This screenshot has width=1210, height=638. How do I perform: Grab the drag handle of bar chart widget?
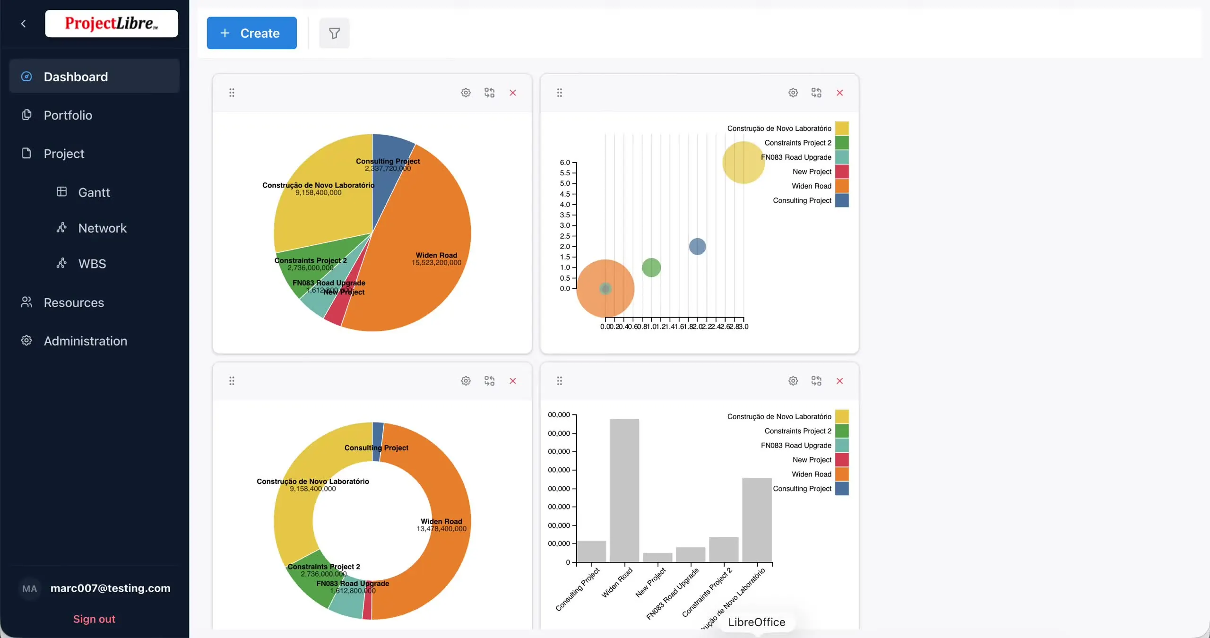pyautogui.click(x=559, y=380)
